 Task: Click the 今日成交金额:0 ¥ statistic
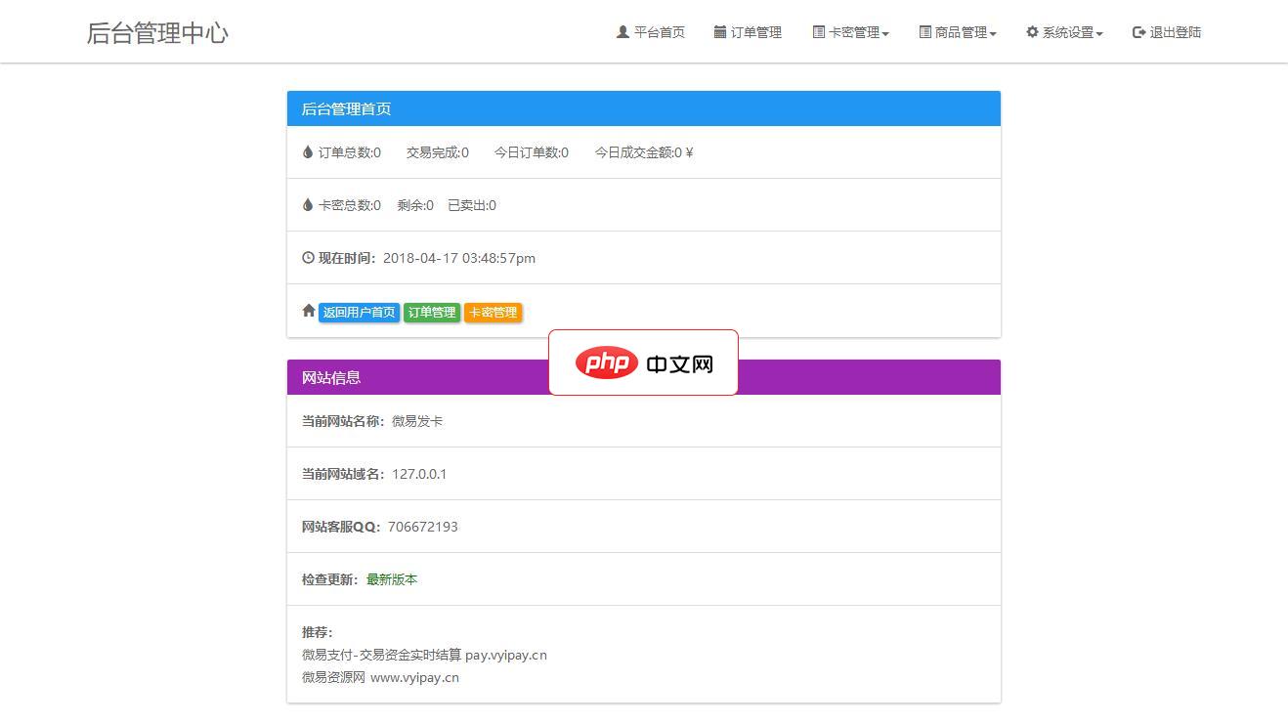coord(644,152)
